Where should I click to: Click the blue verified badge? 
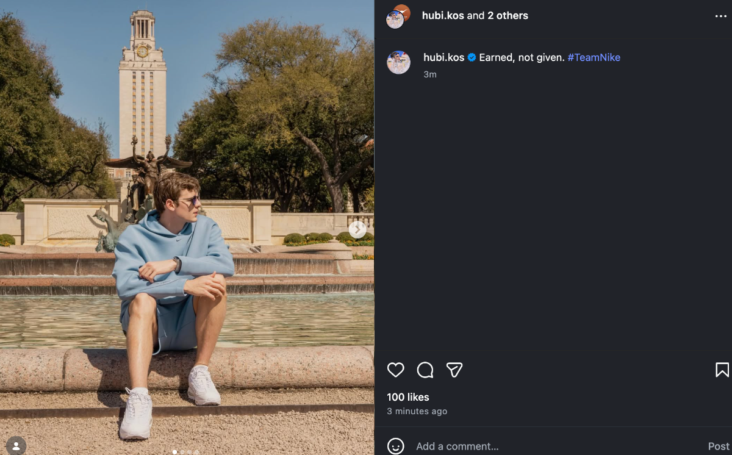(x=472, y=58)
